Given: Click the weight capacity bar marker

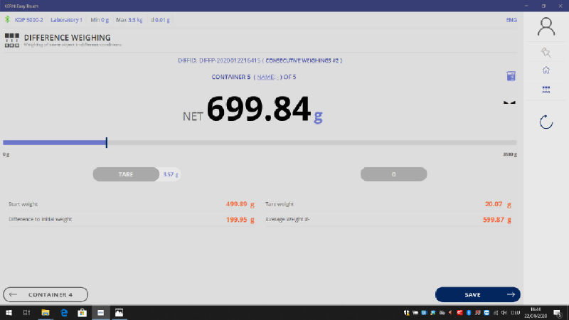Looking at the screenshot, I should pyautogui.click(x=106, y=143).
